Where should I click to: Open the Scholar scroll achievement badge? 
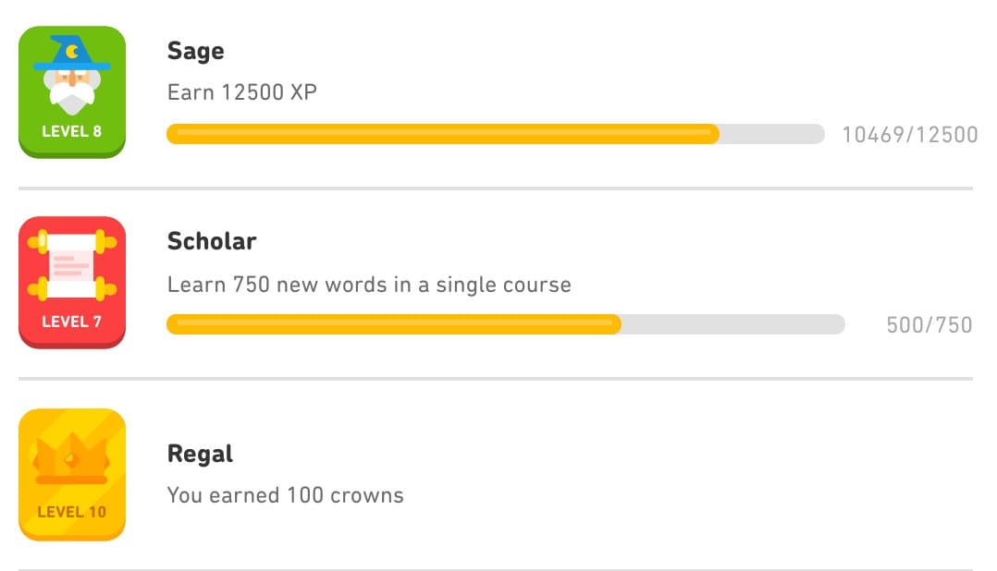tap(72, 283)
